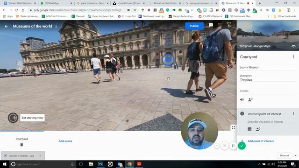Screen dimensions: 299x168
Task: Click the Windows taskbar search box
Action: 43,164
